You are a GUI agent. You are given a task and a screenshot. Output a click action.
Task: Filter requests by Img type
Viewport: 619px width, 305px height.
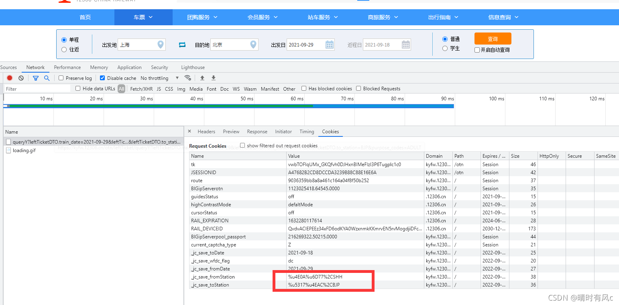pyautogui.click(x=181, y=89)
